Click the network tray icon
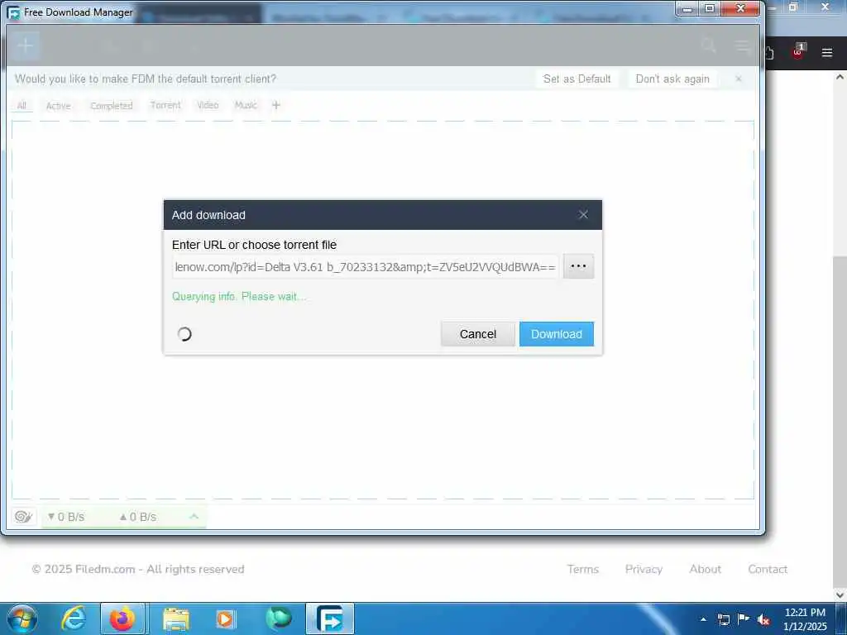 pyautogui.click(x=723, y=619)
